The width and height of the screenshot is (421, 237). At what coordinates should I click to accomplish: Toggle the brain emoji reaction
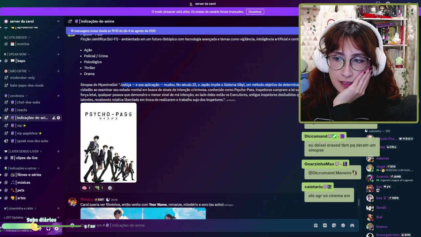86,188
